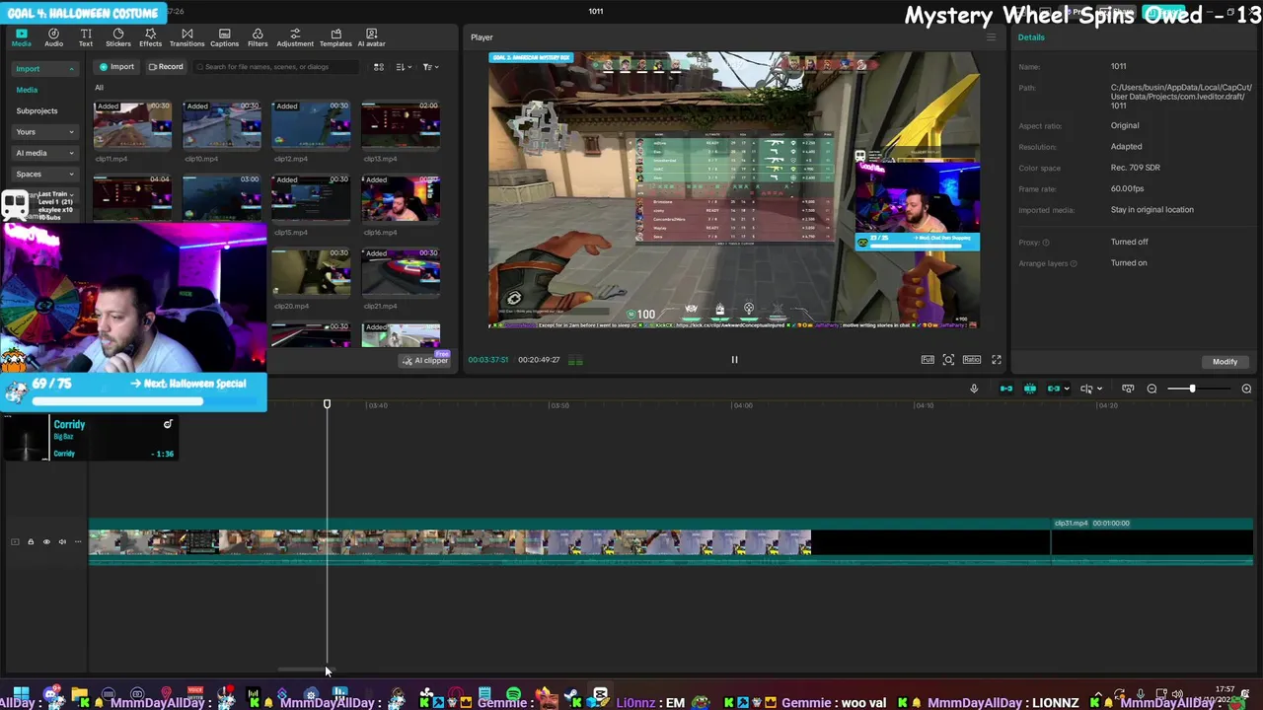Open the Player panel menu icon

(x=992, y=37)
